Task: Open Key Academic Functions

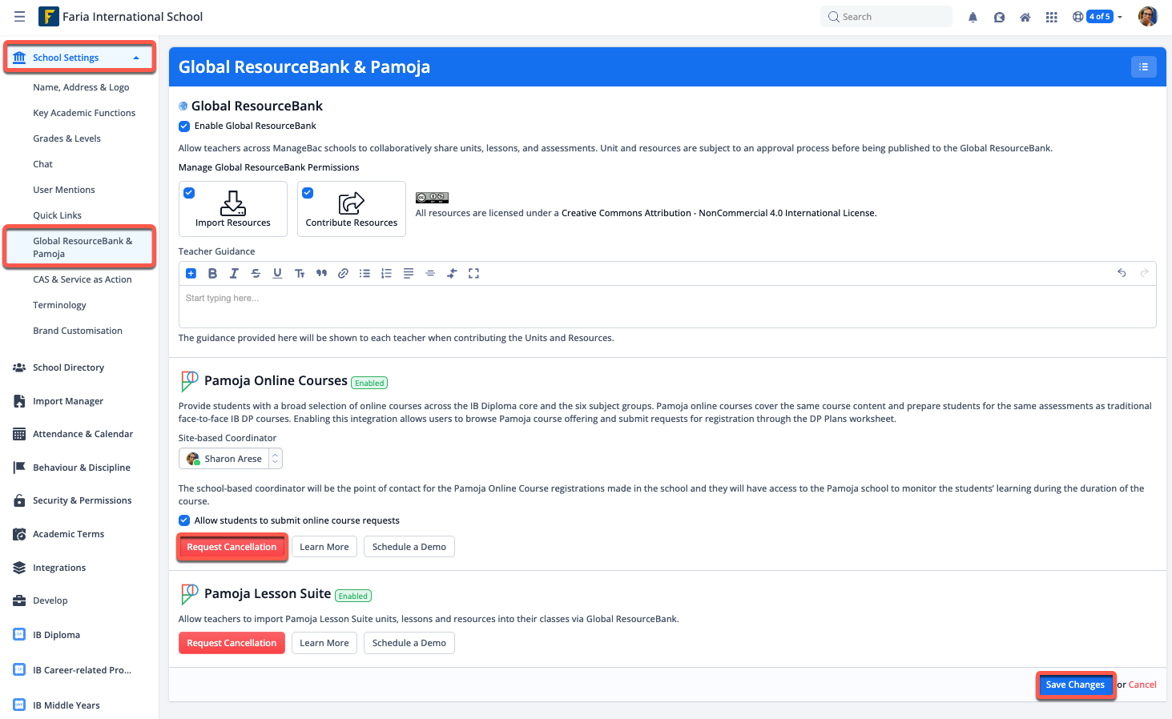Action: [84, 113]
